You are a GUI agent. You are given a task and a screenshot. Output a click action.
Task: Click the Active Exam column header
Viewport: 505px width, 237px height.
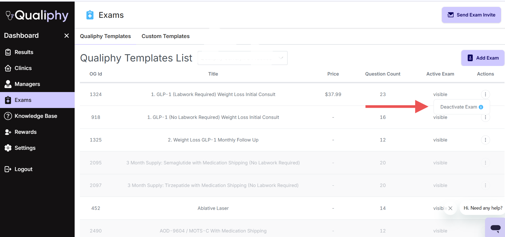pos(440,74)
